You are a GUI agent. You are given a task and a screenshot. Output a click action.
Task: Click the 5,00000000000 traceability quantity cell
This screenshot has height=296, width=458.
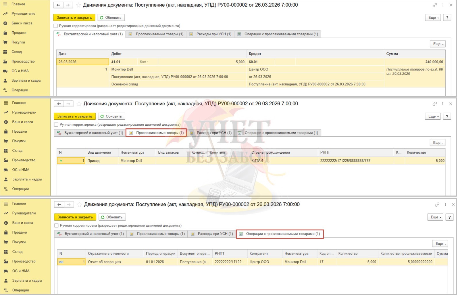pos(407,262)
